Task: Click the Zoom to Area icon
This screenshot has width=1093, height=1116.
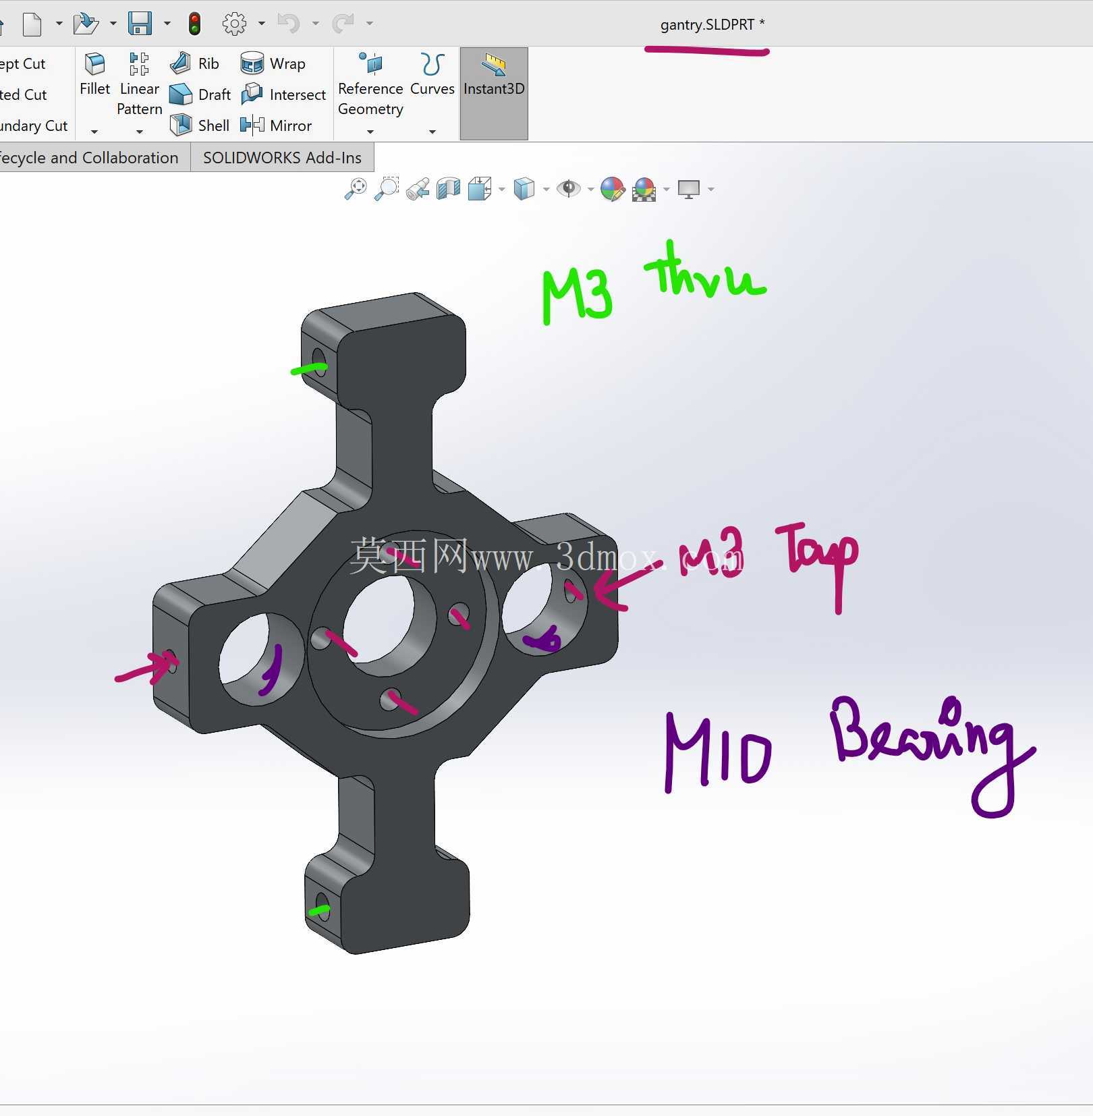Action: 387,189
